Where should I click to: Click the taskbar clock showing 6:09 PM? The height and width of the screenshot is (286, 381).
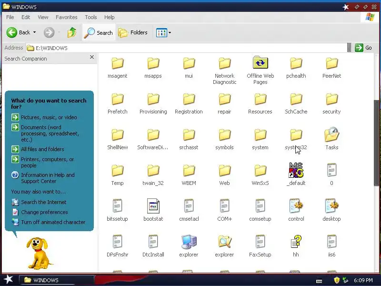pos(363,280)
